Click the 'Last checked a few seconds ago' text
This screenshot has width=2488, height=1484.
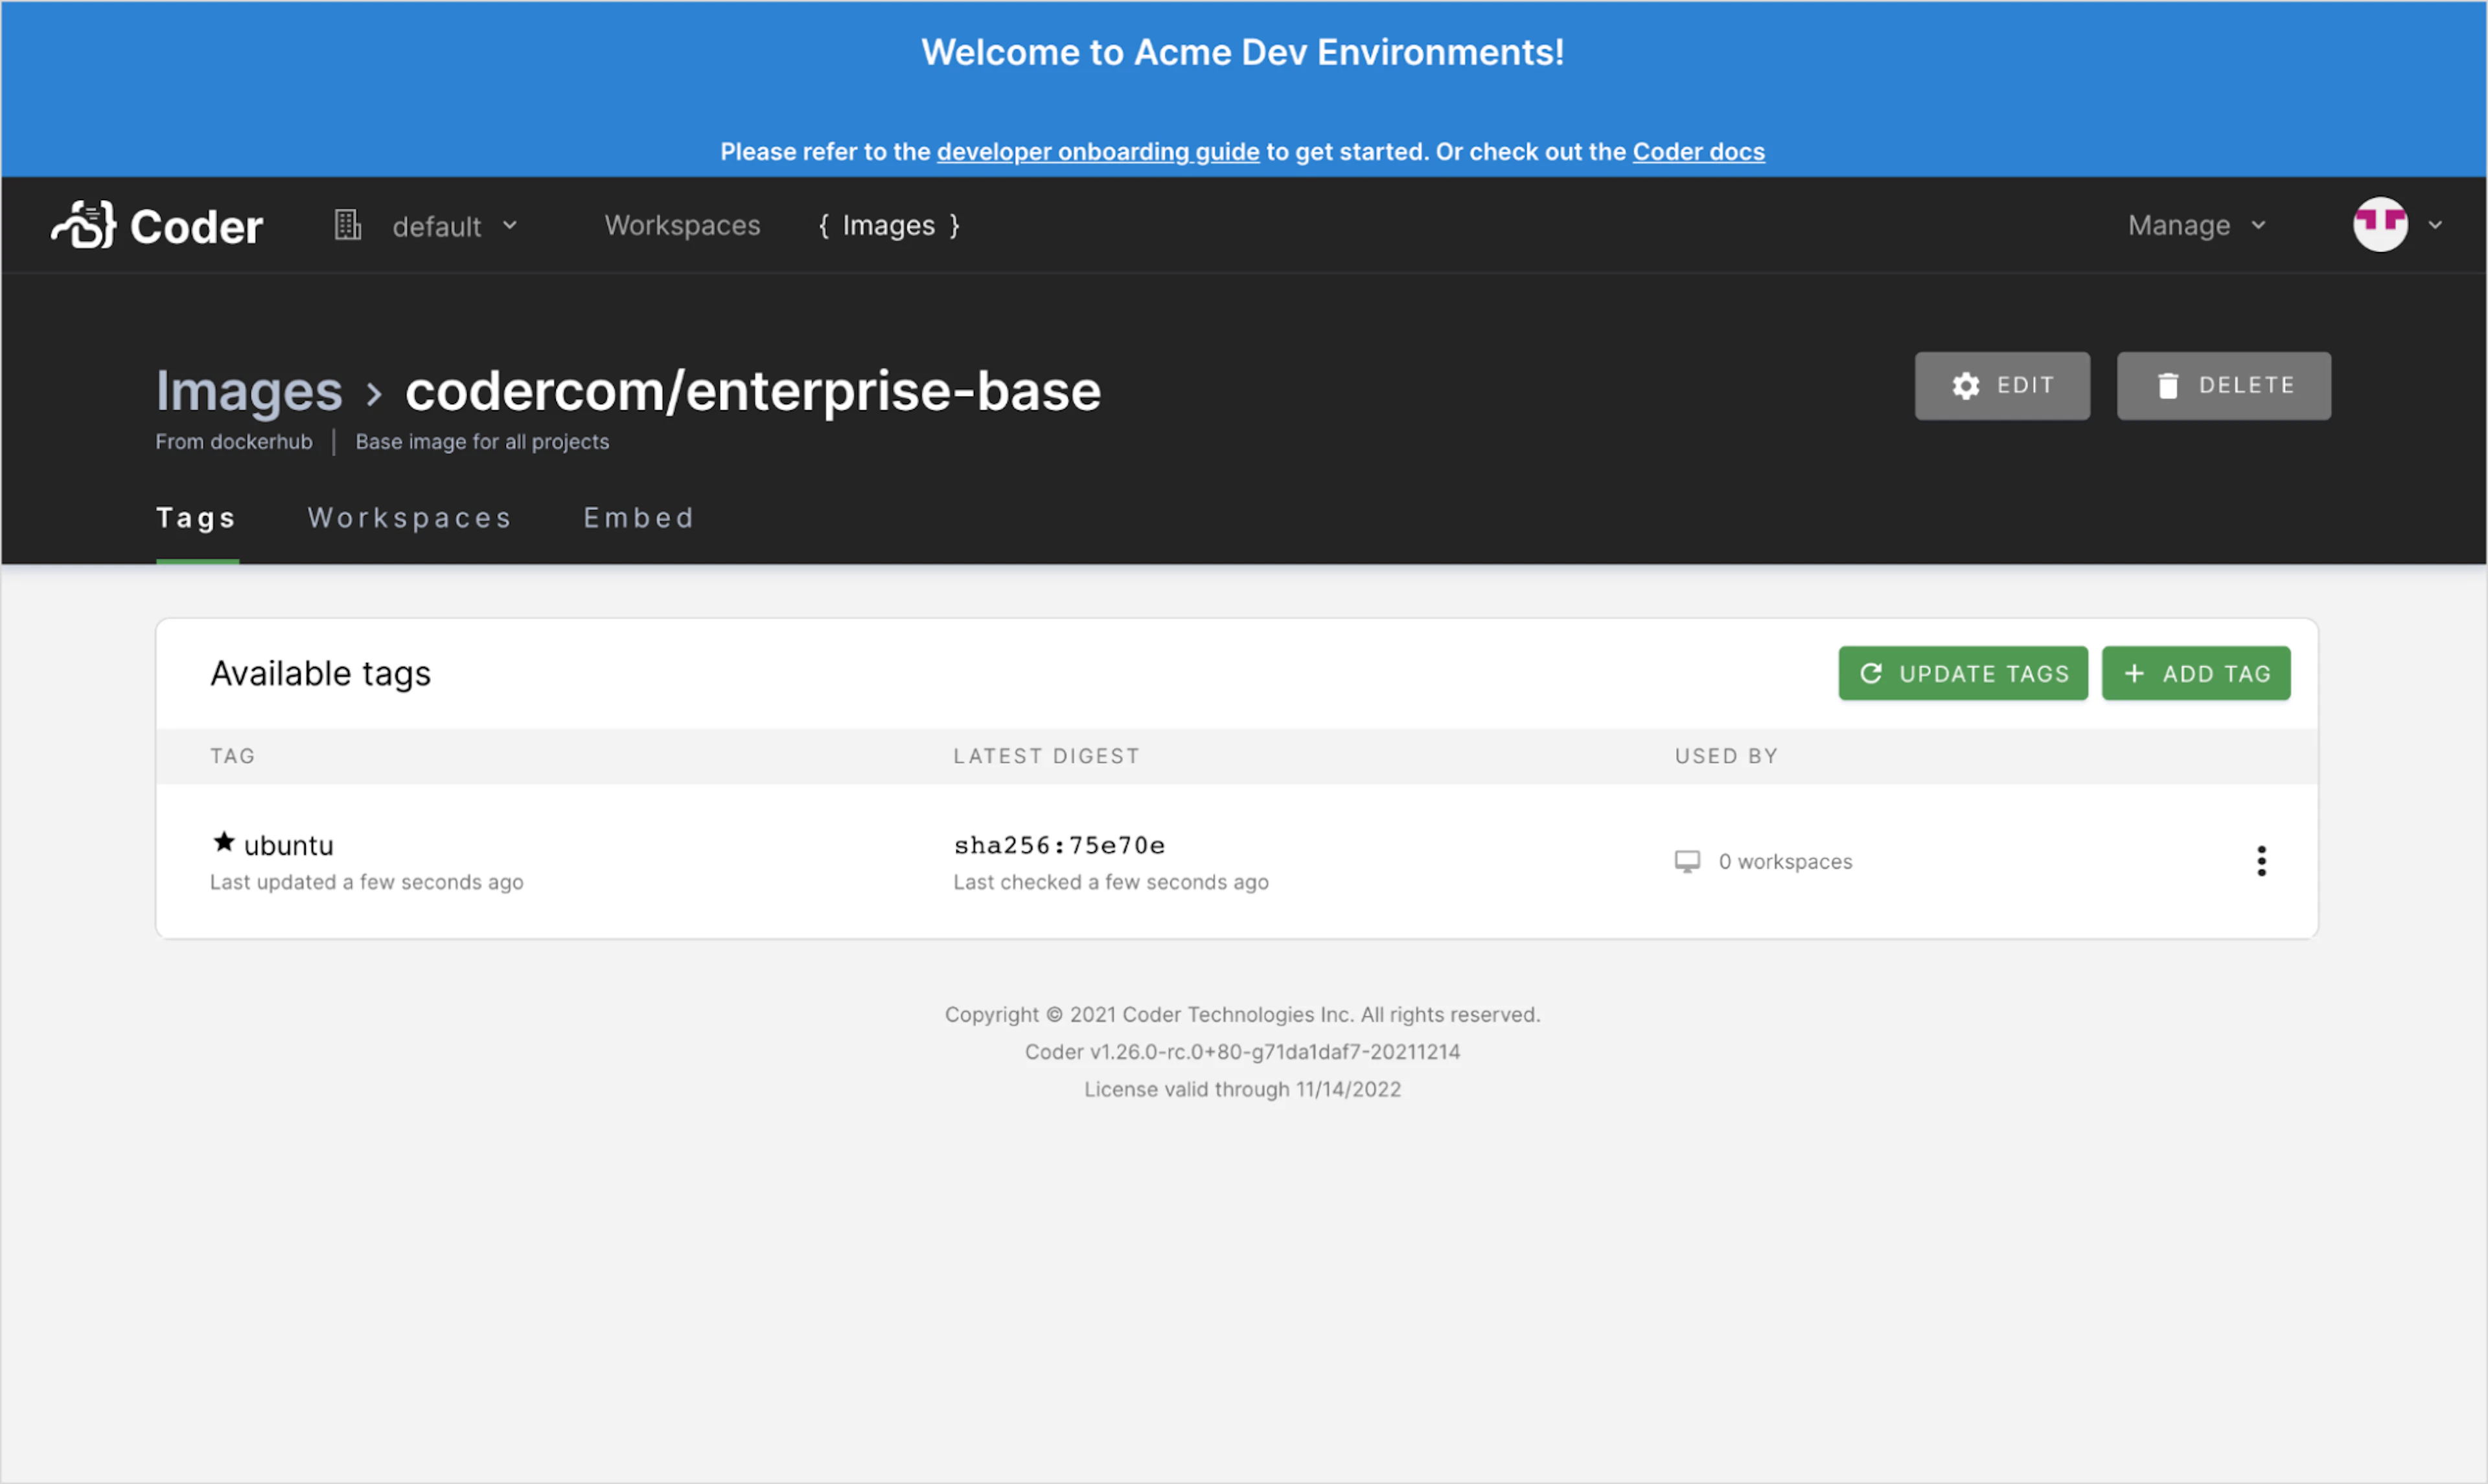[1111, 882]
